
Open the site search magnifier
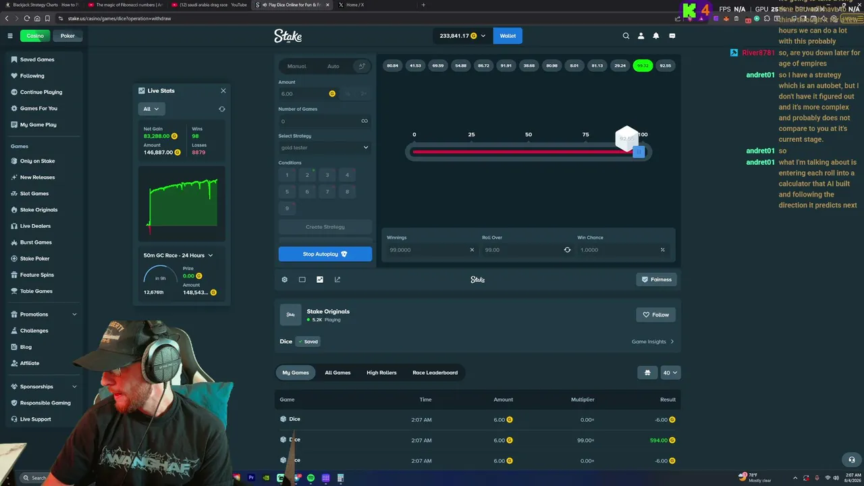pos(626,36)
